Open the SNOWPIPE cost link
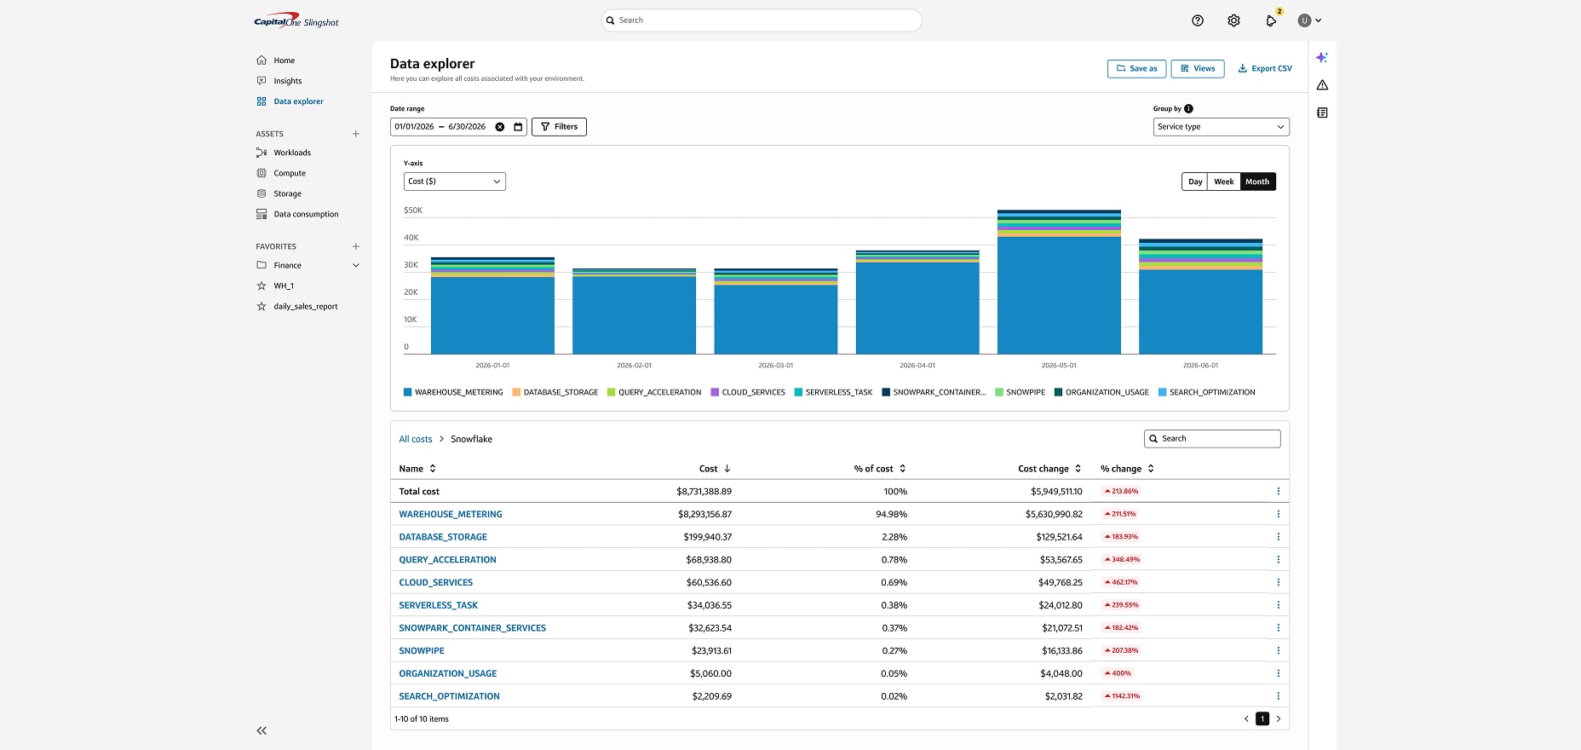Image resolution: width=1581 pixels, height=750 pixels. tap(422, 650)
